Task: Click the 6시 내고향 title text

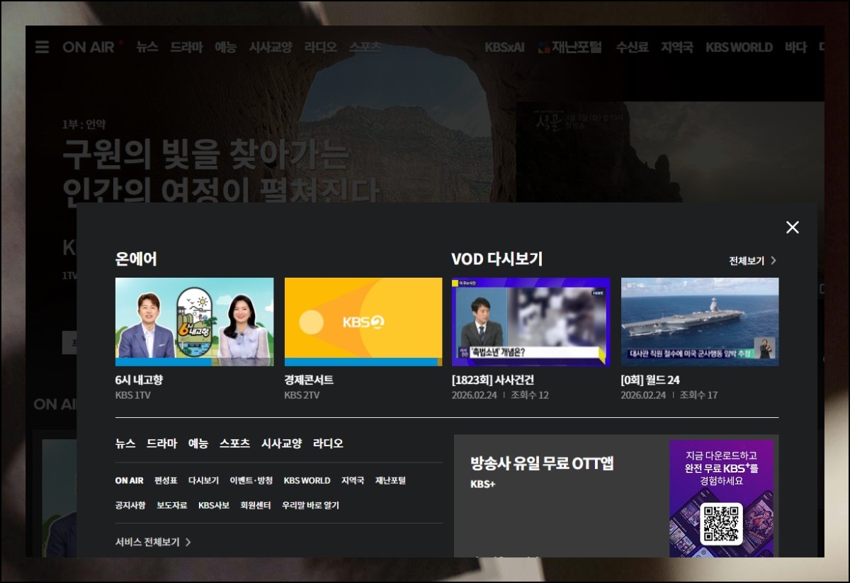Action: [139, 380]
